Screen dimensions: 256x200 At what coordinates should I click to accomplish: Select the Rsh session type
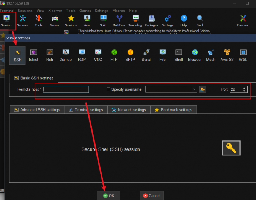(x=50, y=55)
